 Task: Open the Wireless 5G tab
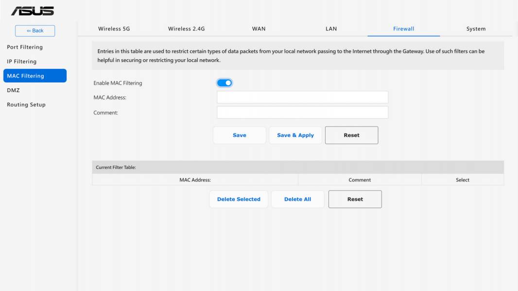tap(114, 29)
